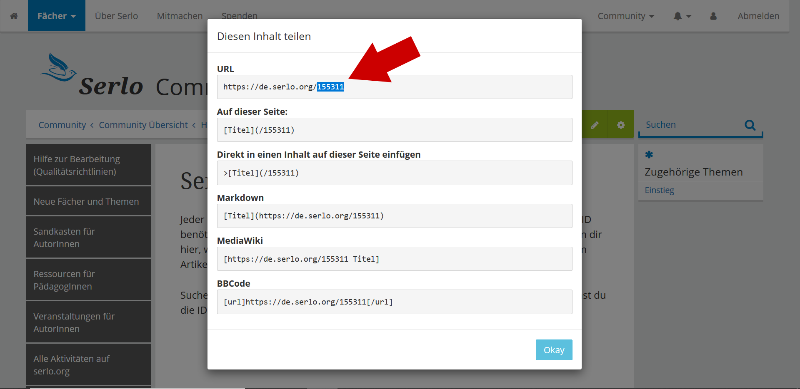Click the home icon in the navbar
The height and width of the screenshot is (389, 800).
pyautogui.click(x=14, y=16)
